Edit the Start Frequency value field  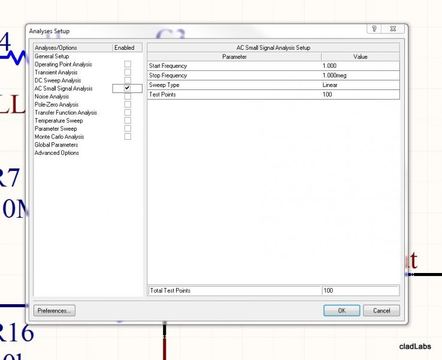point(359,66)
